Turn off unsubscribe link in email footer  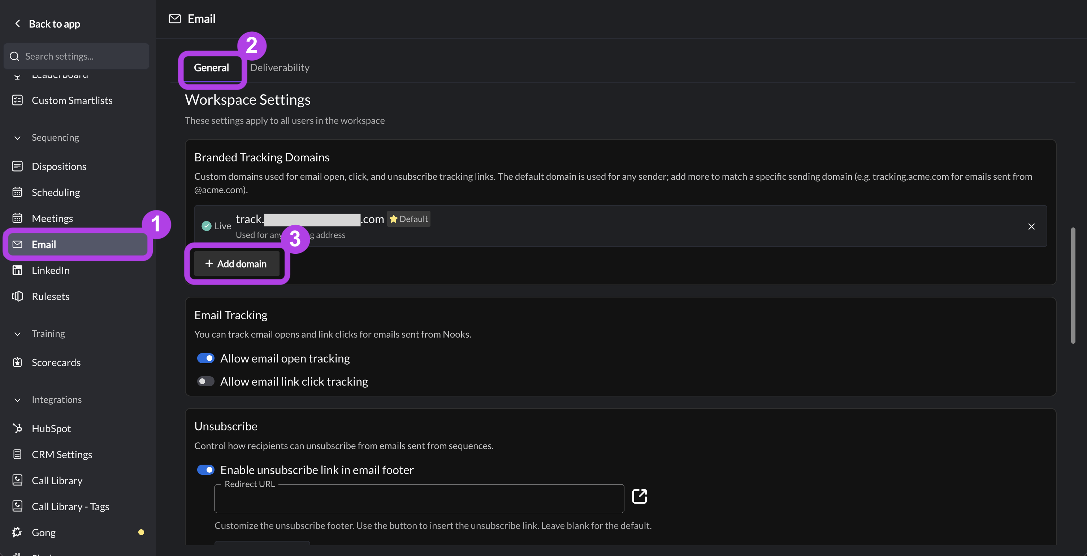[x=206, y=469]
